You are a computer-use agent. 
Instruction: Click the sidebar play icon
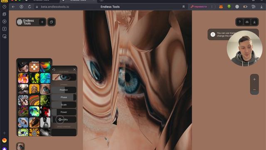[5, 22]
